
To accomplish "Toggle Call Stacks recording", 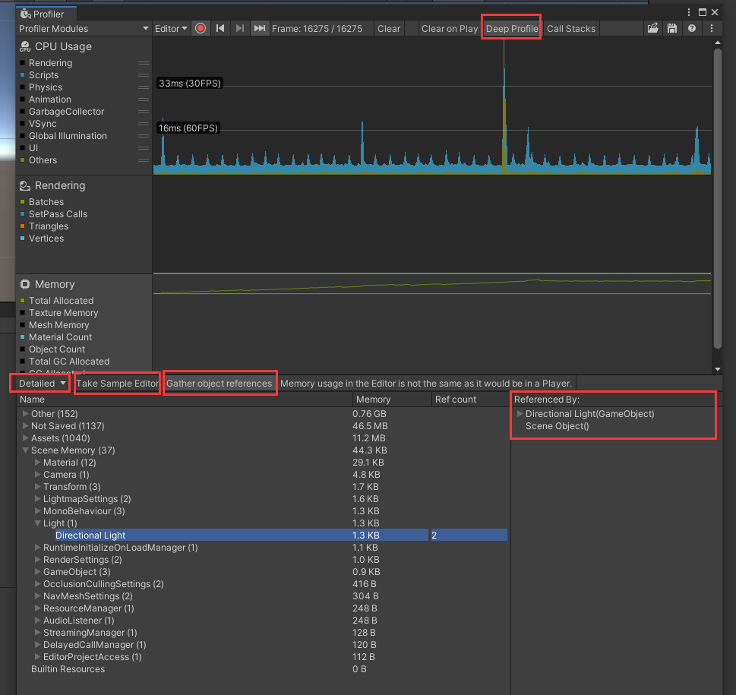I will (570, 28).
